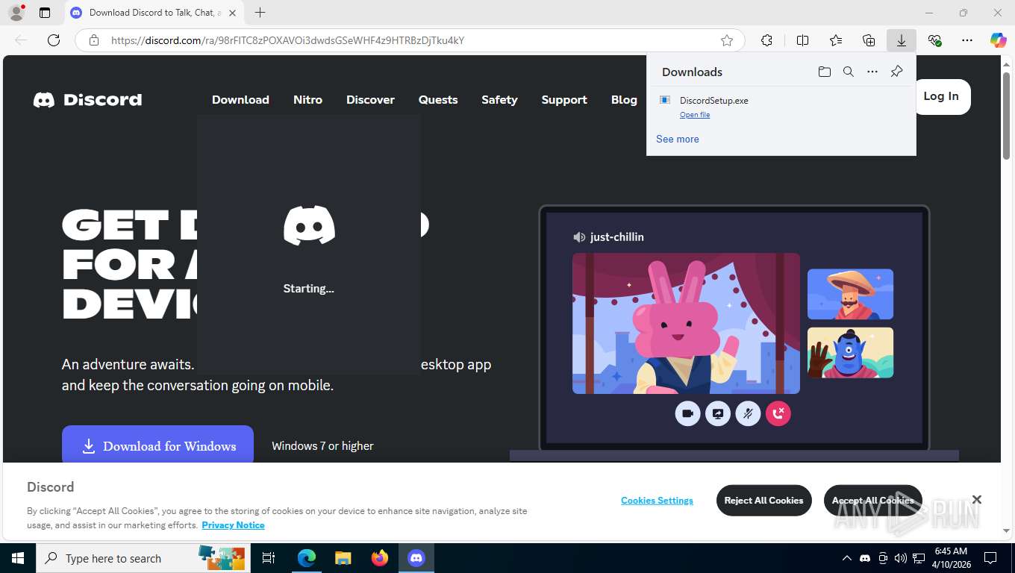Open Edge Settings and more menu
1015x573 pixels.
[967, 40]
